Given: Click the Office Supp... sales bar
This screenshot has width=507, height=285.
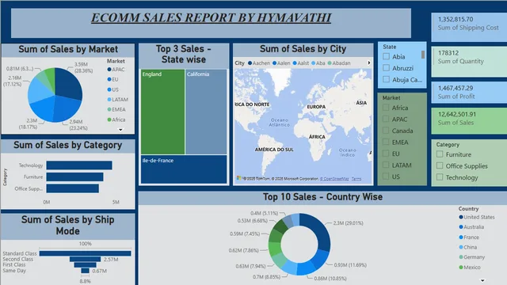Looking at the screenshot, I should tap(72, 188).
